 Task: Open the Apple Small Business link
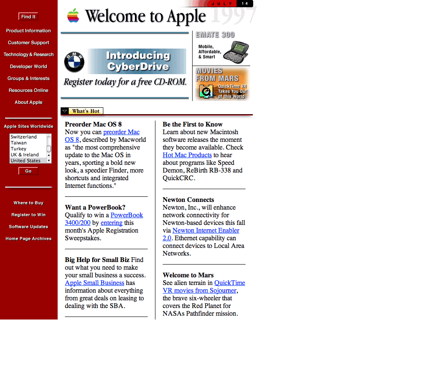[x=94, y=283]
